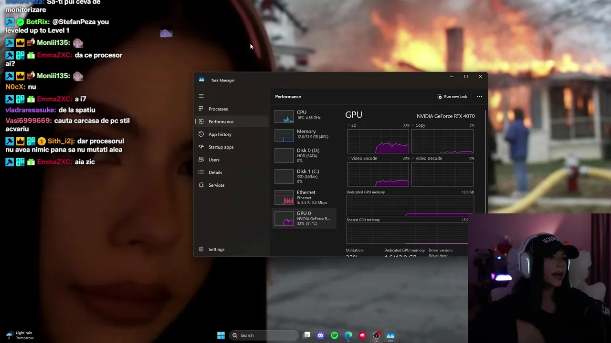Open the Services page
The height and width of the screenshot is (343, 611).
click(232, 185)
